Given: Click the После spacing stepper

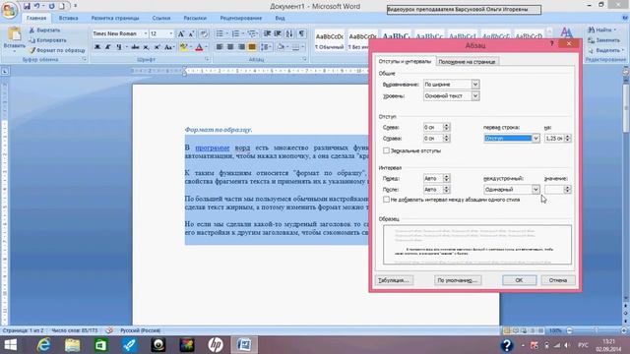Looking at the screenshot, I should [x=446, y=189].
